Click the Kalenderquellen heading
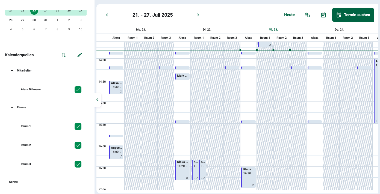380x194 pixels. (19, 55)
